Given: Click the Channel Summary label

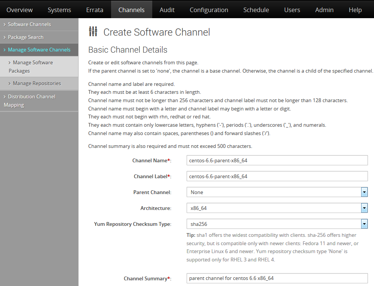Looking at the screenshot, I should [x=147, y=278].
